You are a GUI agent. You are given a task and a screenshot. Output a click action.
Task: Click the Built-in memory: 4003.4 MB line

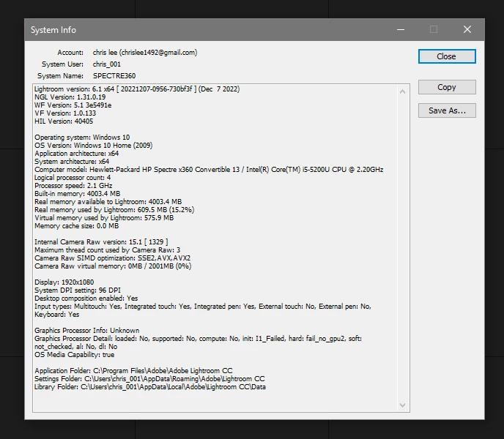click(77, 193)
